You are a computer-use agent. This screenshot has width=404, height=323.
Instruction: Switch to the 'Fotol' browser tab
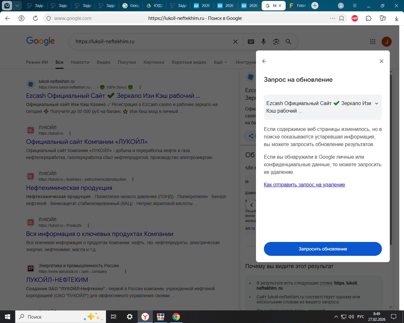click(298, 5)
